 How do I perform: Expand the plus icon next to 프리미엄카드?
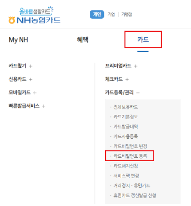pos(135,66)
